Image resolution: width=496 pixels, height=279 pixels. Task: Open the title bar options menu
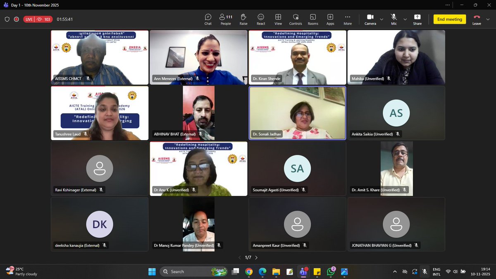click(448, 5)
